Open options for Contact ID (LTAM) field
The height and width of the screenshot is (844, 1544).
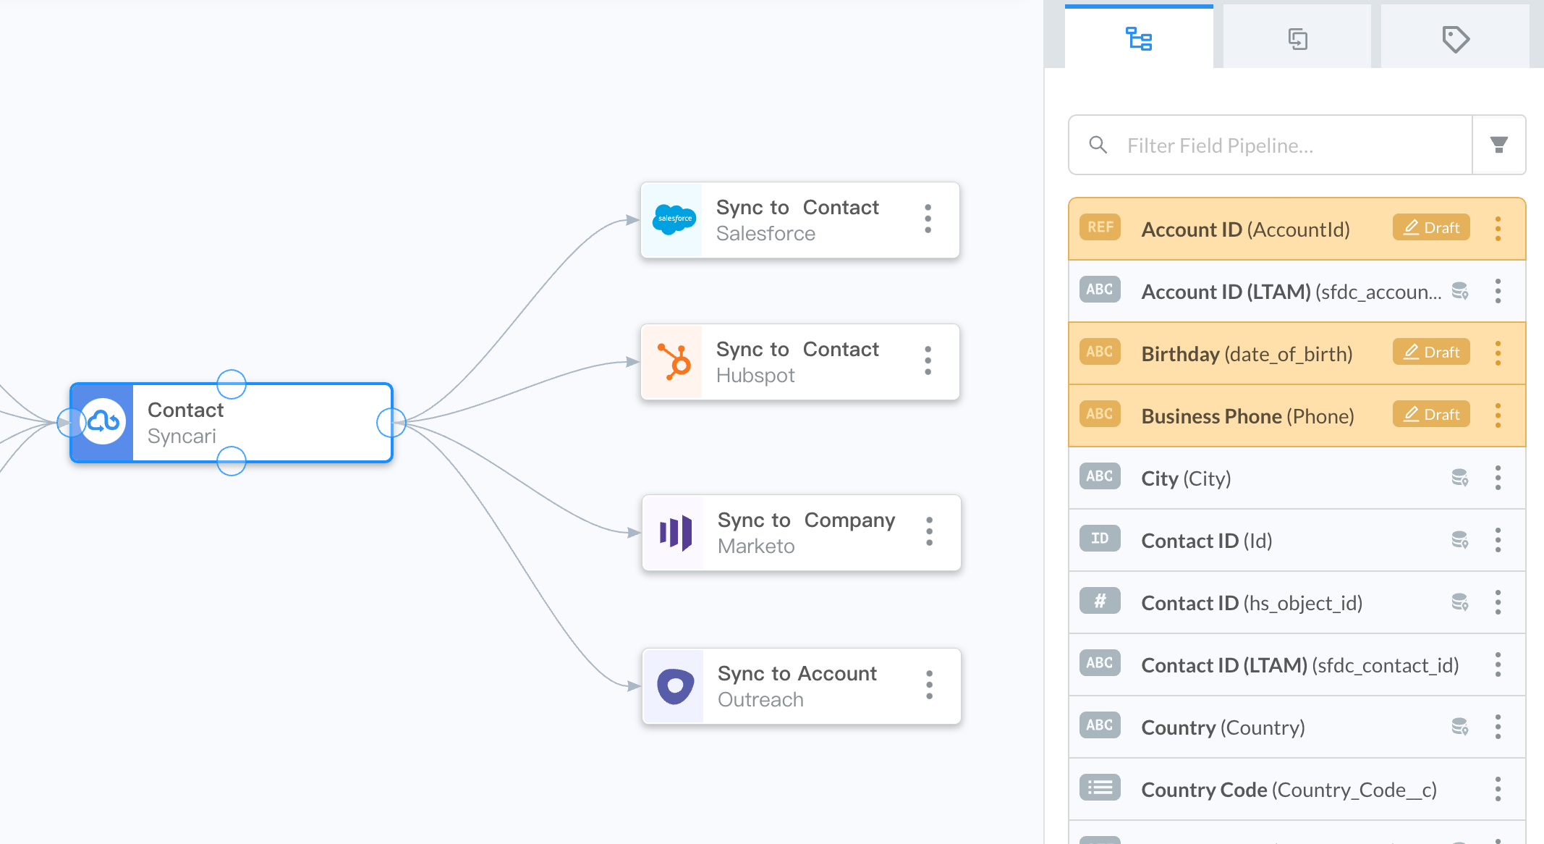point(1498,664)
